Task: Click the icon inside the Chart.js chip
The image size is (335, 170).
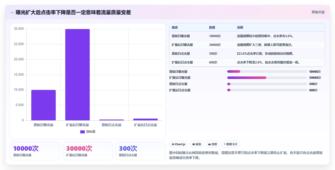Action: point(173,144)
